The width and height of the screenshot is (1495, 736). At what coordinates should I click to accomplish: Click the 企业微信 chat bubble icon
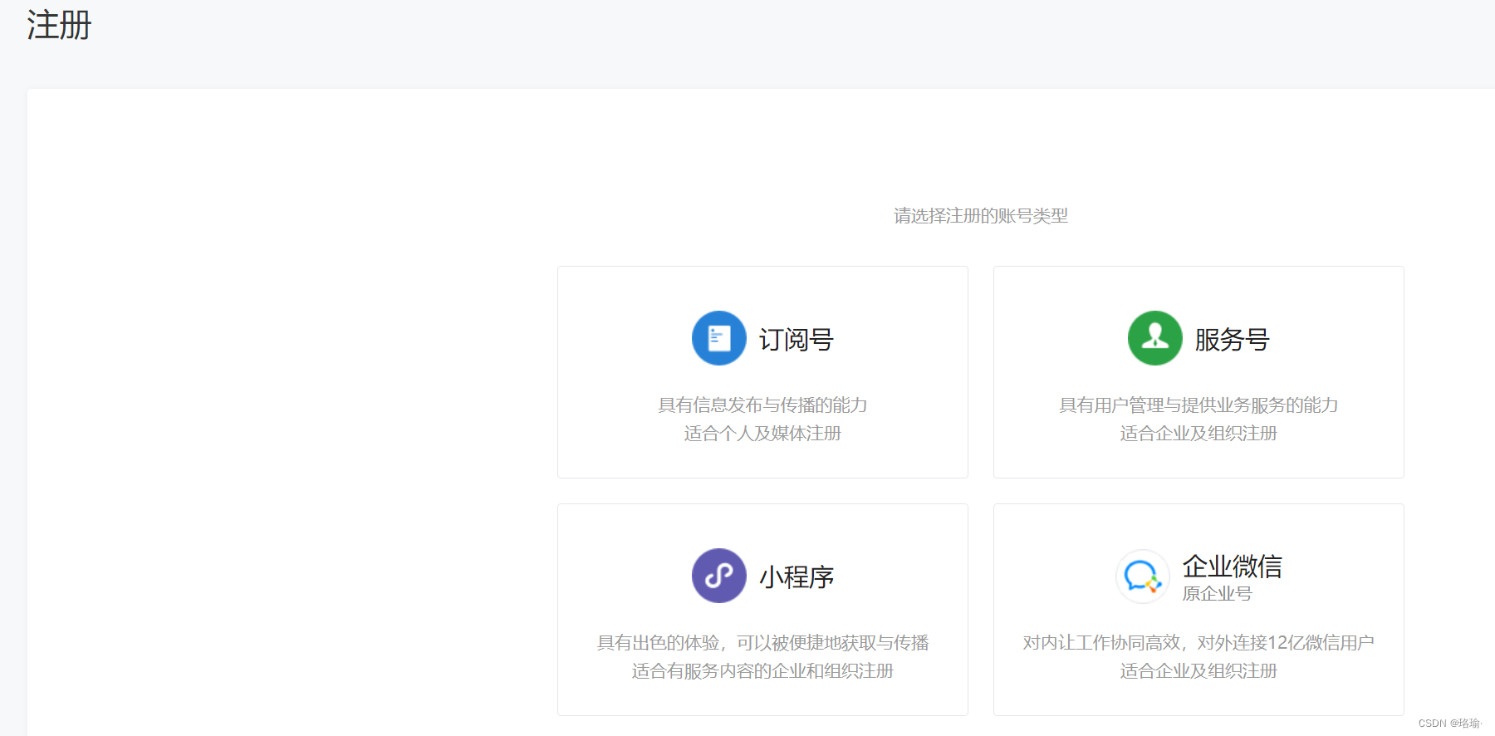1143,576
